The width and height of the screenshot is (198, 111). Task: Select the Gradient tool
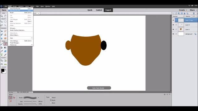point(5,47)
